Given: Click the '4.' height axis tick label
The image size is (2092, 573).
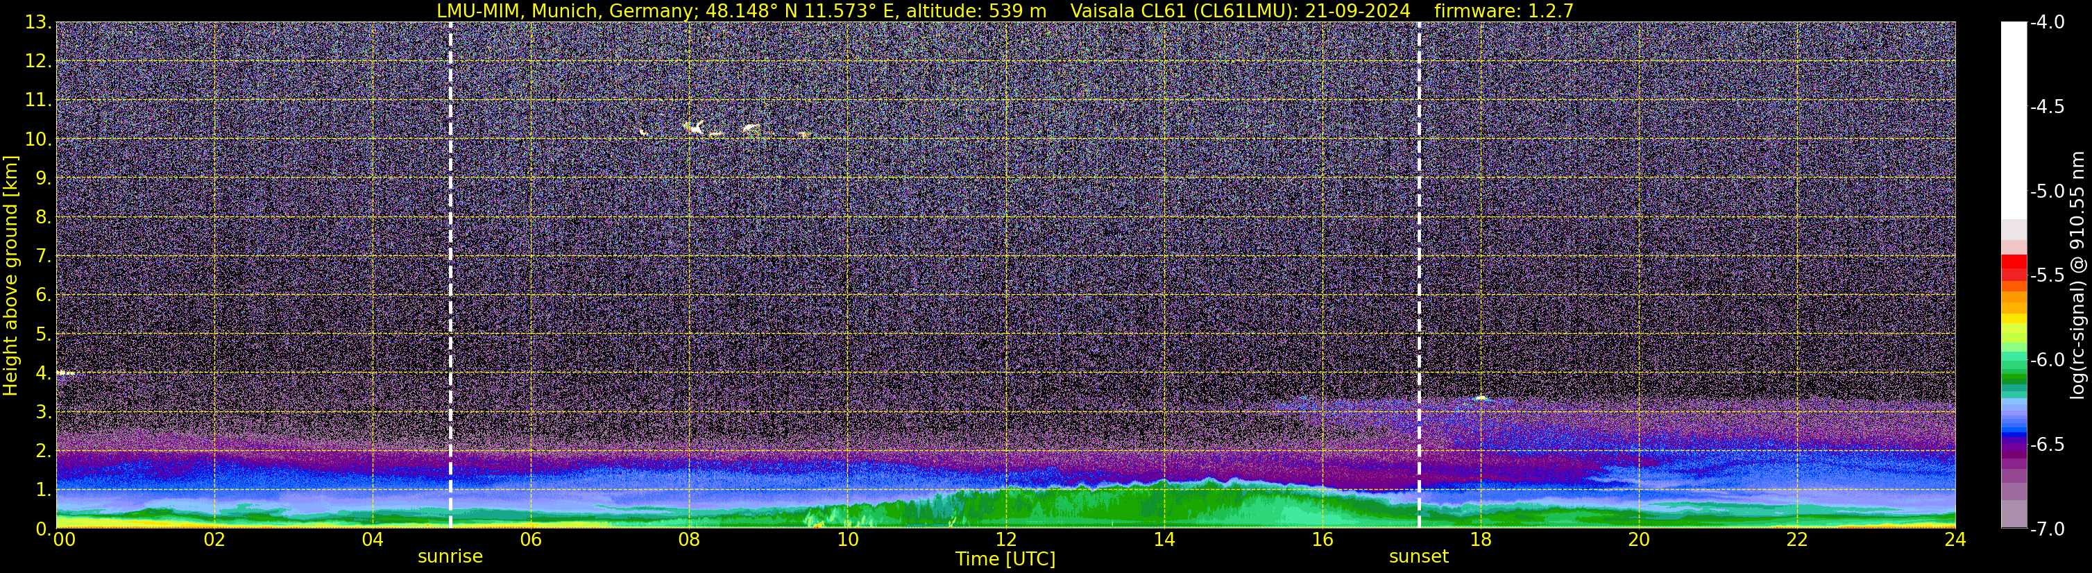Looking at the screenshot, I should (43, 373).
